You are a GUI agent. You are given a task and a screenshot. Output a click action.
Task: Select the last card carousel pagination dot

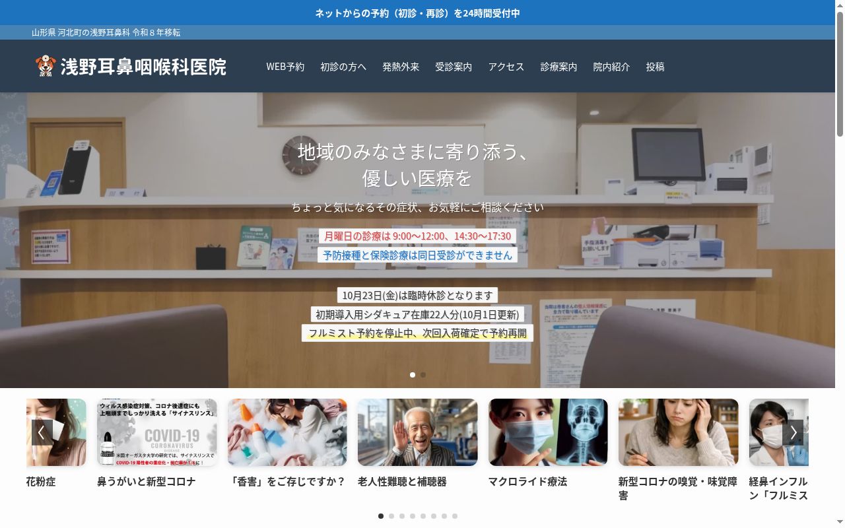455,516
